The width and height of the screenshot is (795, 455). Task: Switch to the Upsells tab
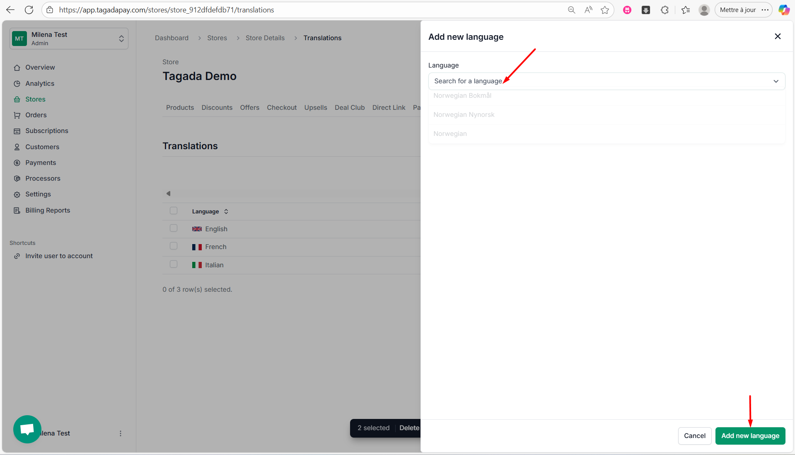[316, 108]
